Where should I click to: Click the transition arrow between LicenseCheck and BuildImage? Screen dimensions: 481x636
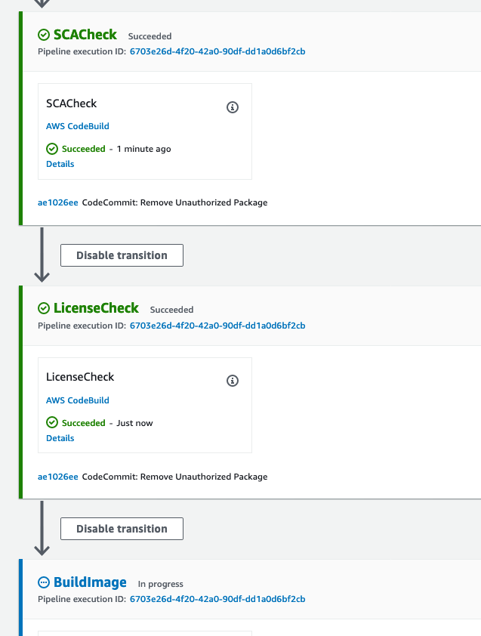pos(42,528)
